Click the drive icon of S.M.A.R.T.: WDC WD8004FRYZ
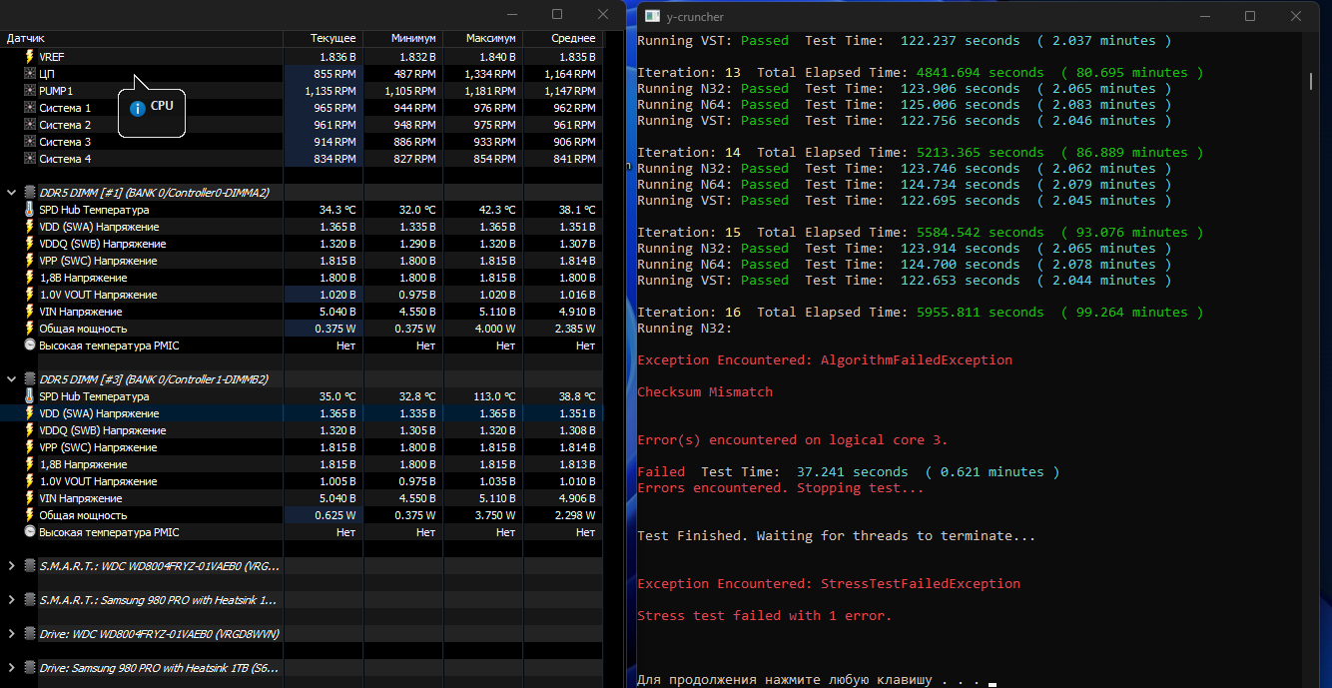Viewport: 1332px width, 688px height. (x=29, y=566)
